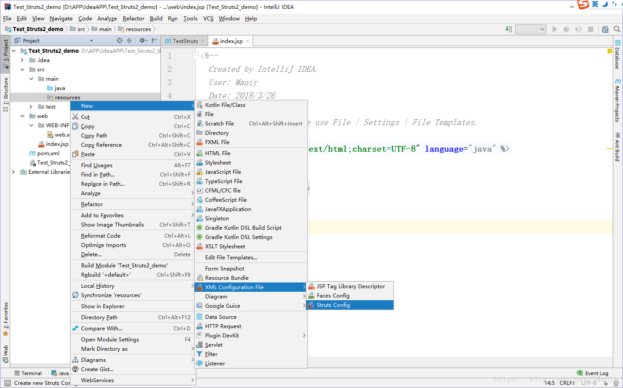
Task: Click the Hide Project panel icon
Action: (154, 40)
